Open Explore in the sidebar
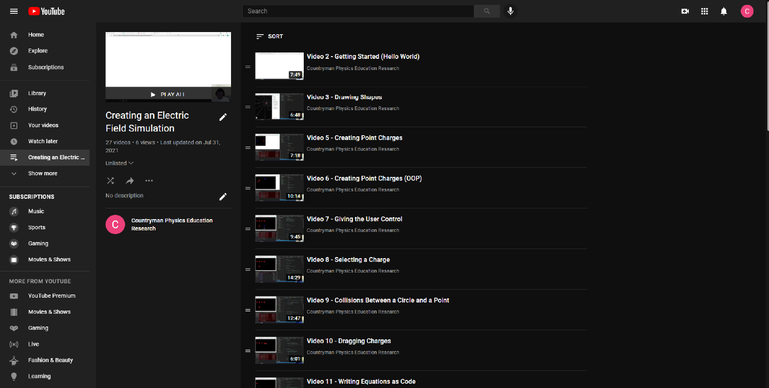Viewport: 769px width, 388px height. point(45,51)
